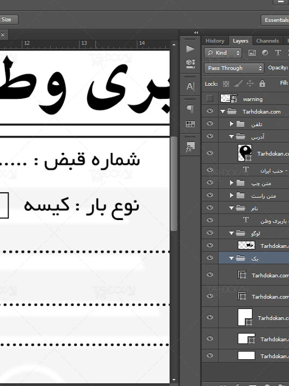This screenshot has width=289, height=386.
Task: Open the Essentials workspace switcher
Action: coord(275,20)
